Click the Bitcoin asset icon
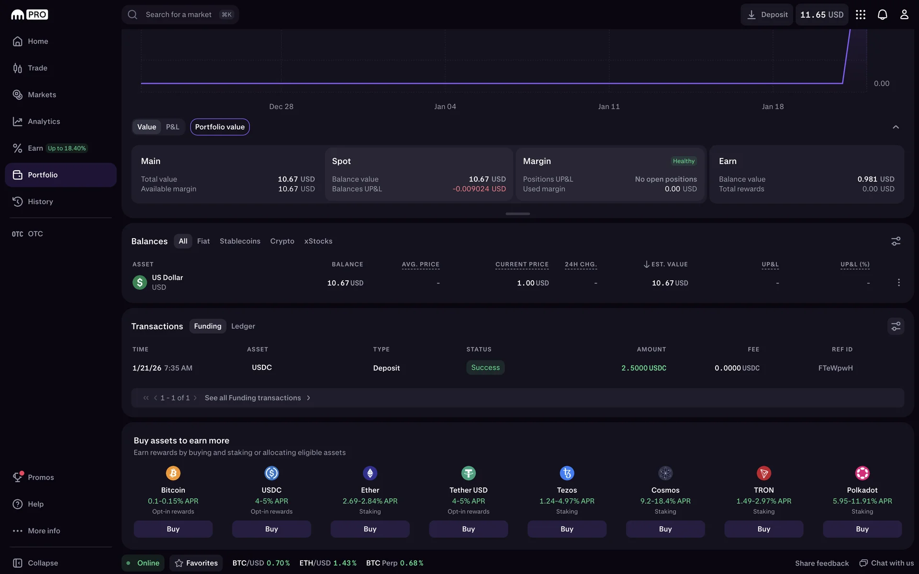 click(x=173, y=473)
